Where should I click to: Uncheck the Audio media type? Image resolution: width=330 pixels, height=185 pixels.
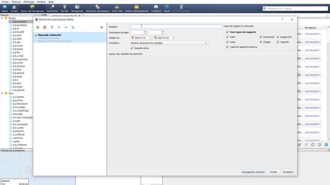tap(227, 42)
